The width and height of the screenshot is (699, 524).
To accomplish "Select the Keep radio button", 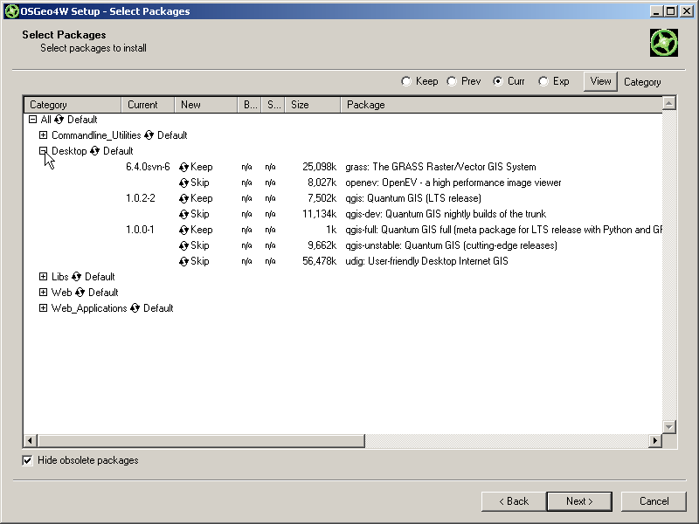I will coord(405,81).
